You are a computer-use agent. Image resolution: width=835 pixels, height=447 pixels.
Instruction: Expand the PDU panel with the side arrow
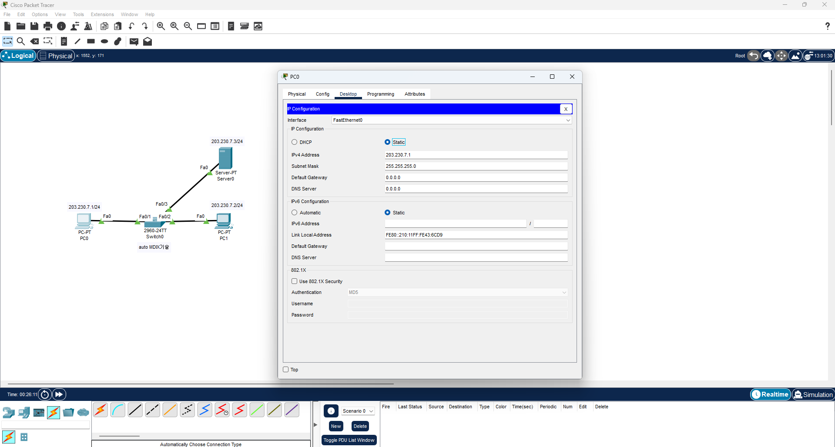pyautogui.click(x=315, y=425)
